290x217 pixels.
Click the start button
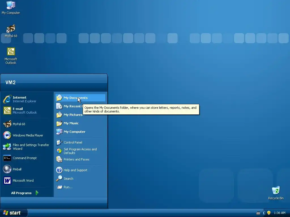(x=14, y=213)
